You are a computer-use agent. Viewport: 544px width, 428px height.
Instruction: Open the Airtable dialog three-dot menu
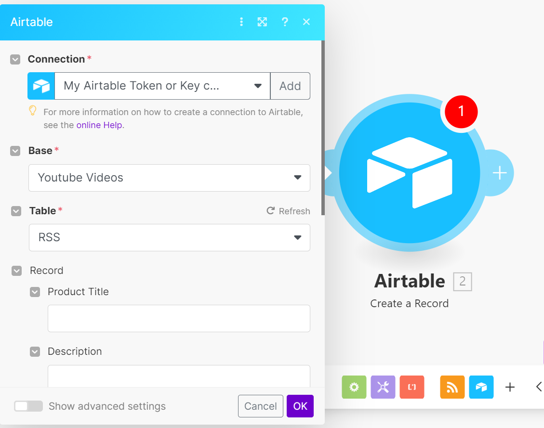pyautogui.click(x=241, y=22)
